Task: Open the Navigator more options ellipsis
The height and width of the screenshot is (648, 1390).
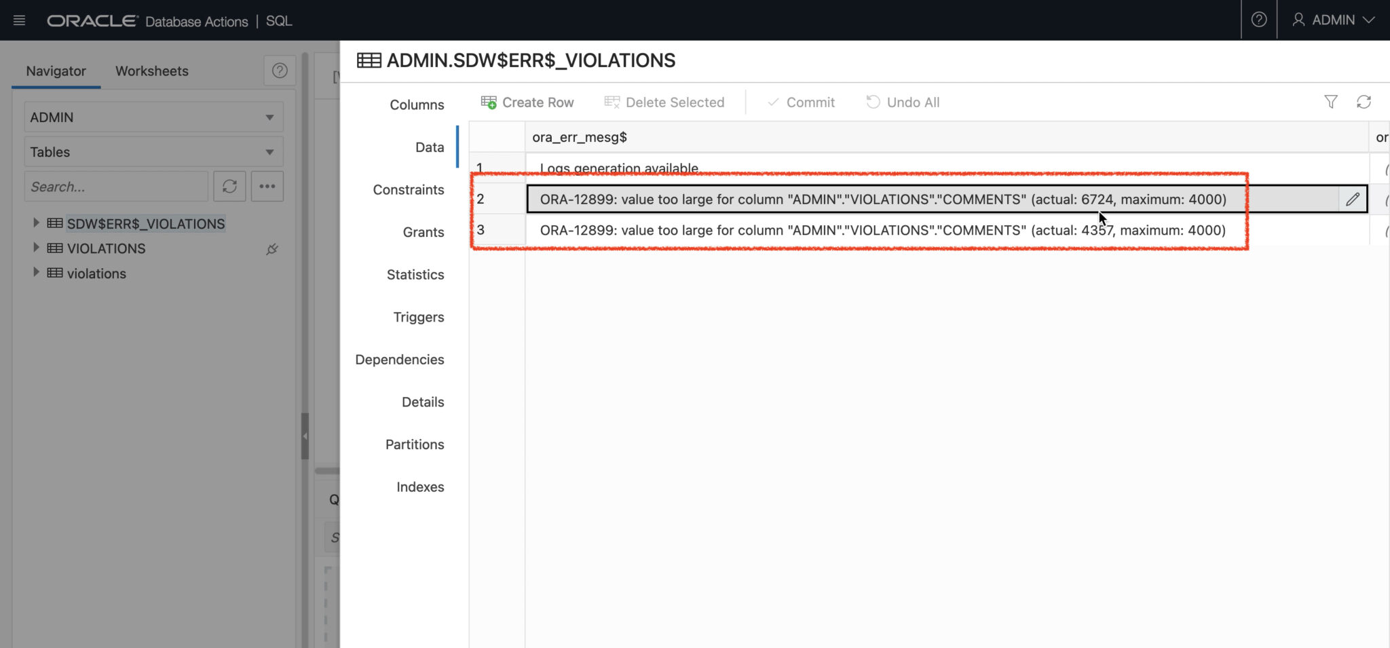Action: click(x=267, y=187)
